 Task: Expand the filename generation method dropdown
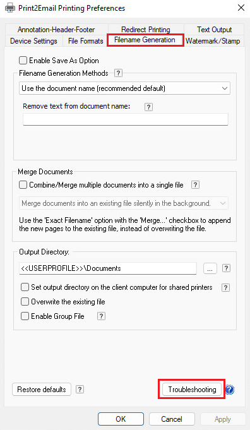point(125,88)
